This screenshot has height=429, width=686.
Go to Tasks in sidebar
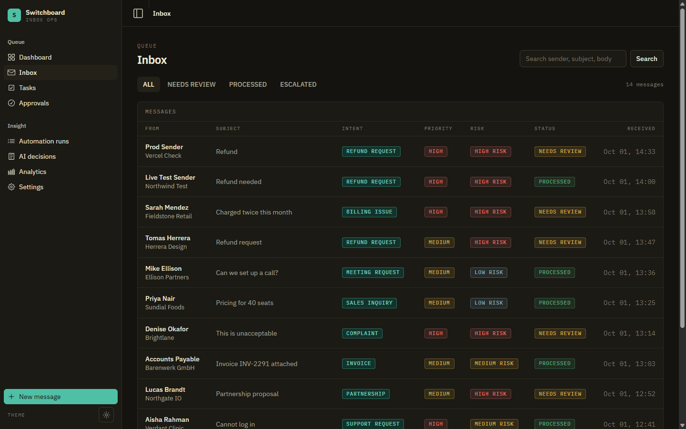[61, 88]
